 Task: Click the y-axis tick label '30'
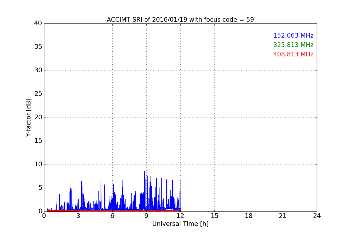(x=38, y=70)
